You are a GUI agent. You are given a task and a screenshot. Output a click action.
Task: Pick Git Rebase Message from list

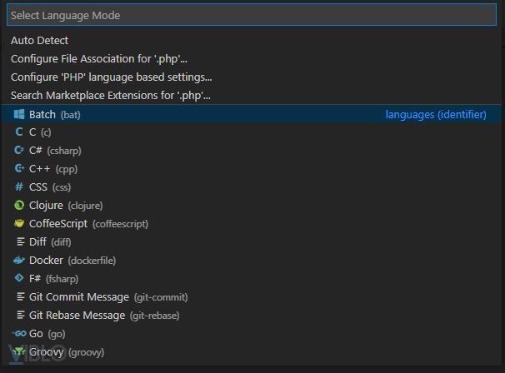coord(77,316)
